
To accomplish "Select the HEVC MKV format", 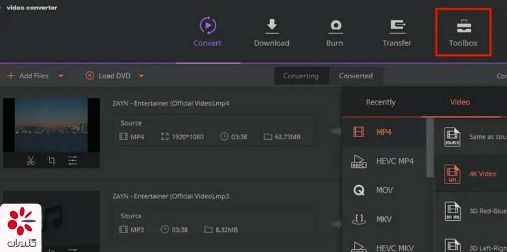I will tap(384, 247).
